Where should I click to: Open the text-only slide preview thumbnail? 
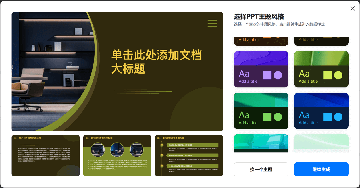[x=45, y=155]
